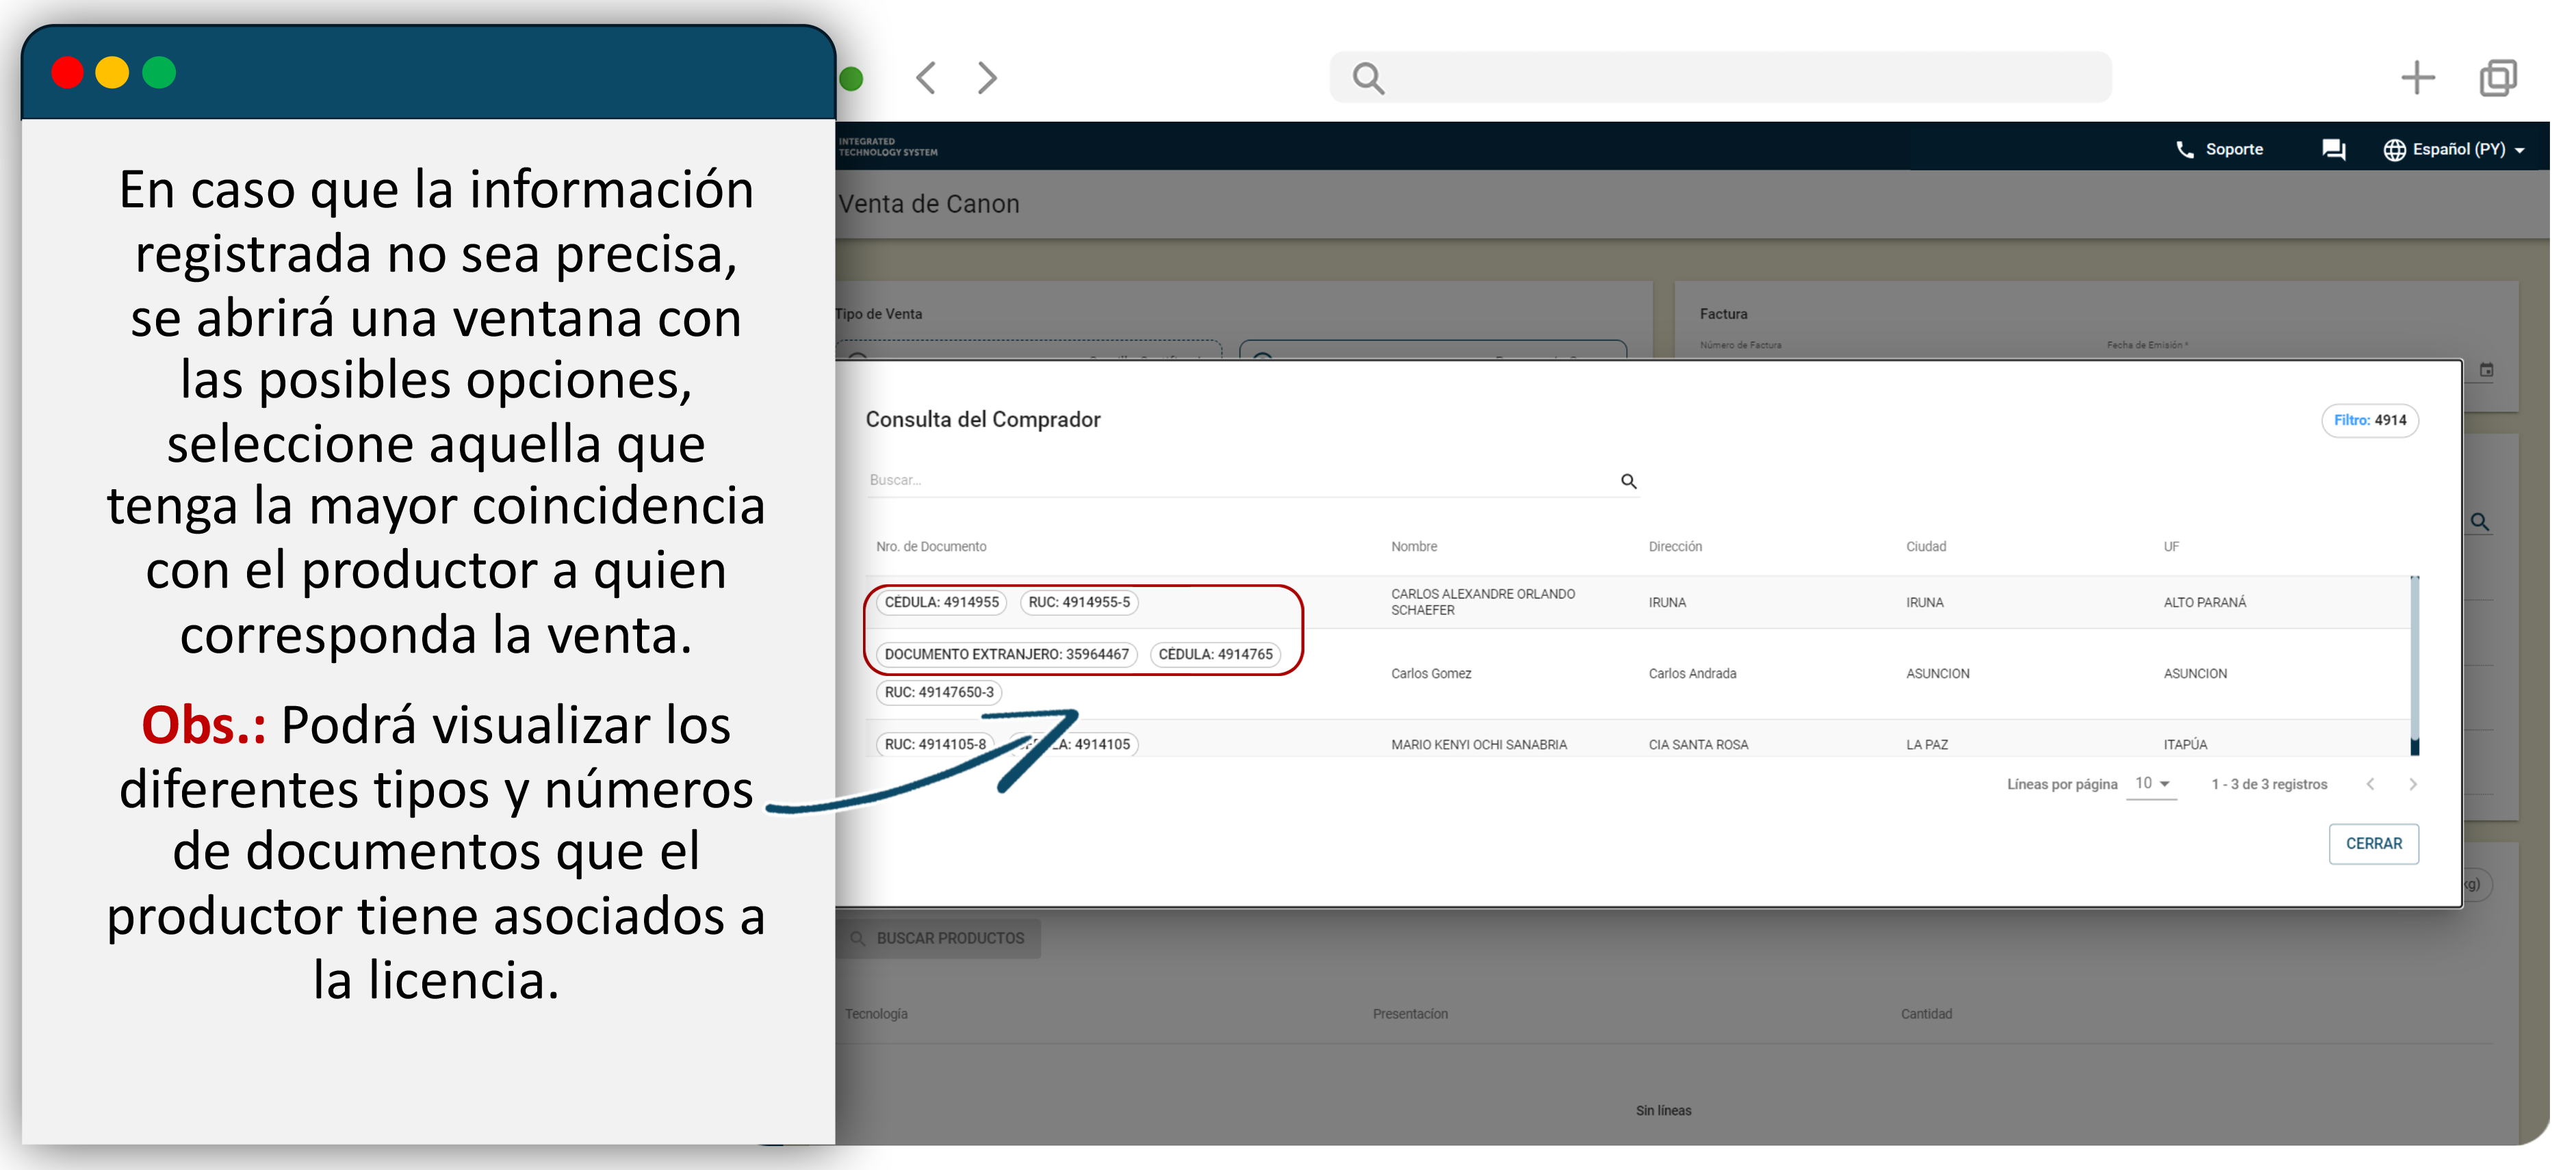The image size is (2576, 1170).
Task: Click the browser back arrow
Action: [926, 78]
